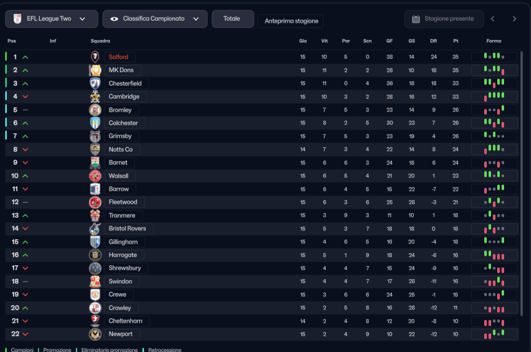Open the Bristol Rovers team link
This screenshot has width=531, height=352.
pos(127,228)
